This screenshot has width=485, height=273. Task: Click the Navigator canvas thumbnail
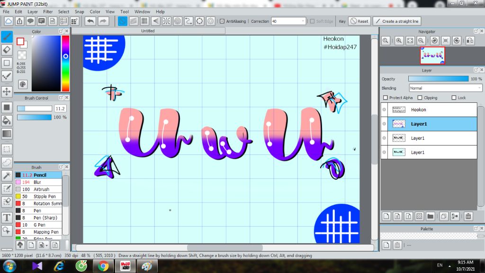coord(432,55)
